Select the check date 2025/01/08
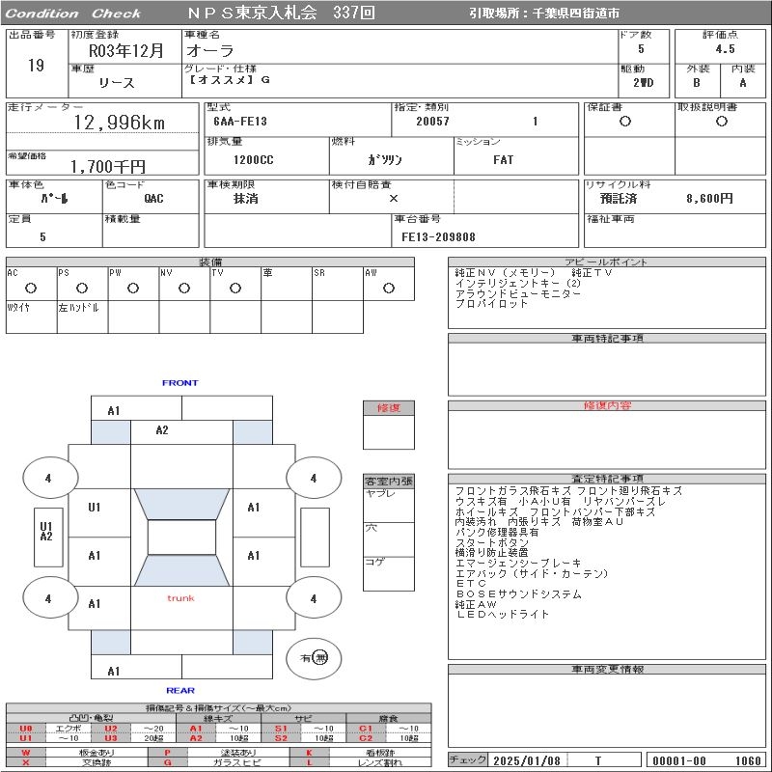Viewport: 772px width, 772px height. [526, 760]
